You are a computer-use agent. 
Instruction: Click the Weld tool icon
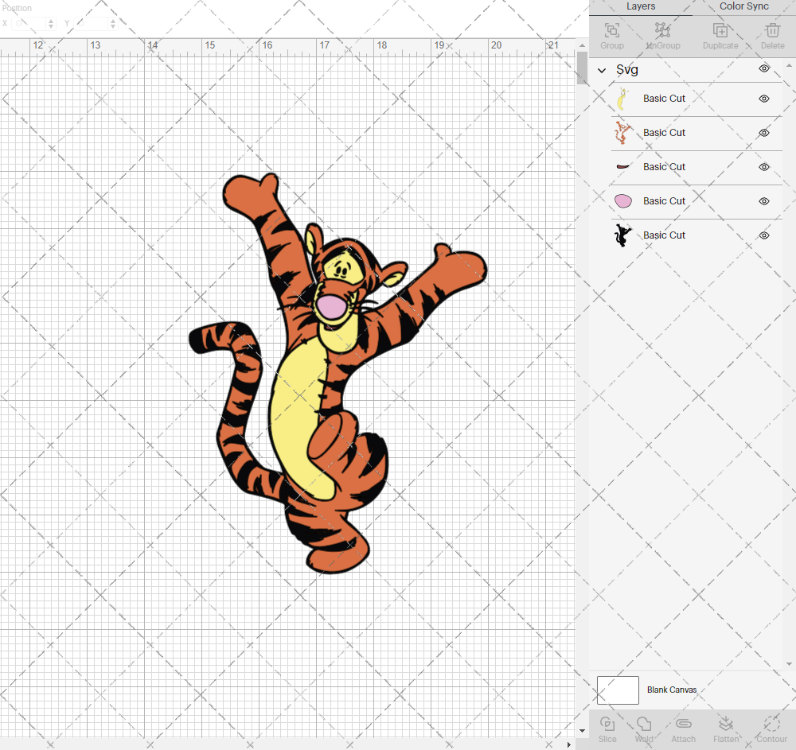(644, 724)
